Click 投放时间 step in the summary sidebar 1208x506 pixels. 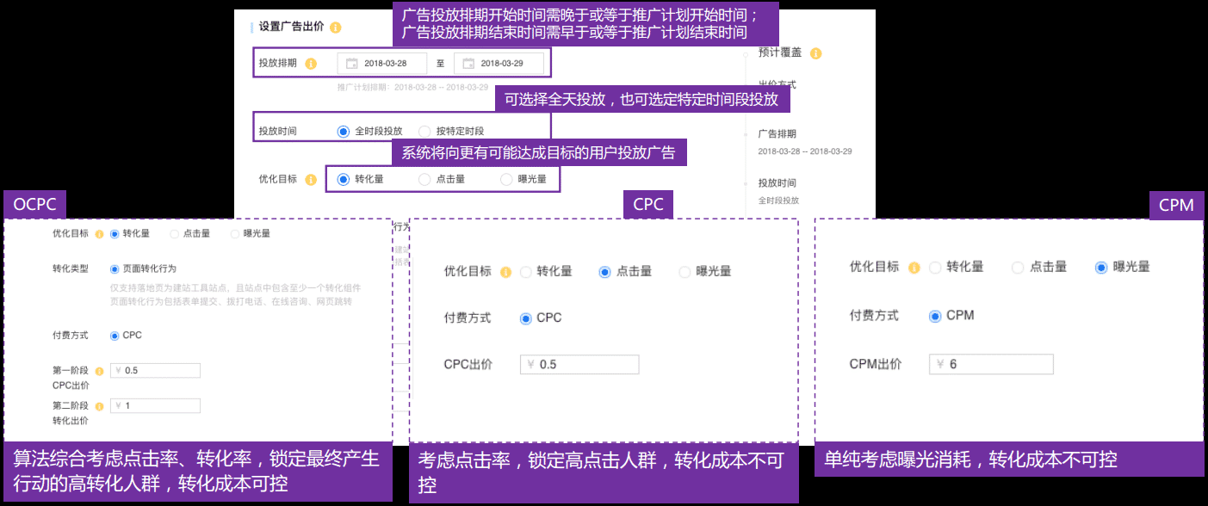click(x=777, y=183)
